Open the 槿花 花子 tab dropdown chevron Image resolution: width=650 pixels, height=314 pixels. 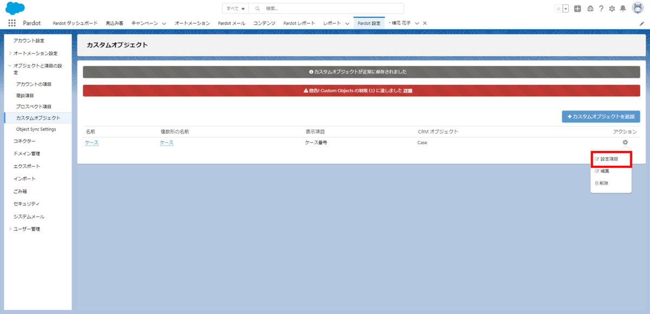(417, 23)
